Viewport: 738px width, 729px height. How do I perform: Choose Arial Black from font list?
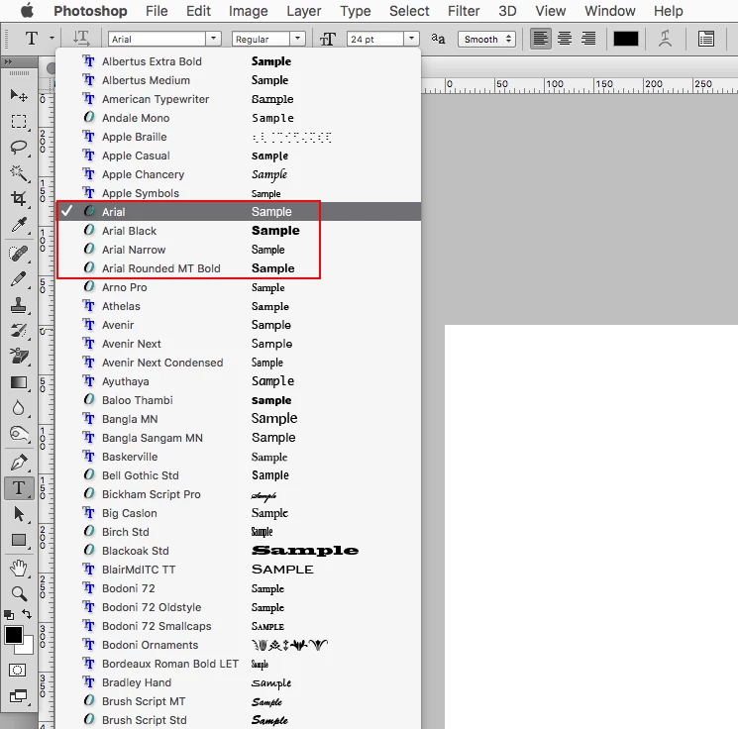(x=238, y=231)
